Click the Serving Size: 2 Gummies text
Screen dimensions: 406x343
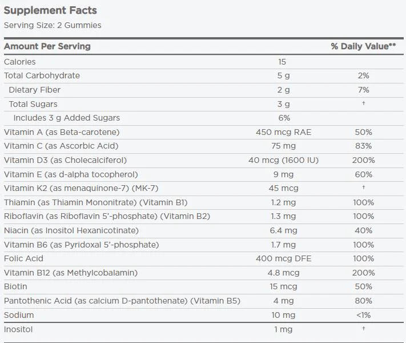[53, 25]
